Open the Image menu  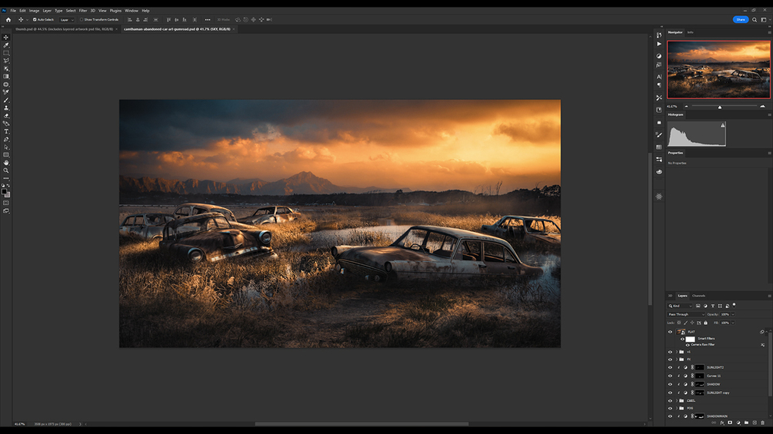click(x=34, y=10)
